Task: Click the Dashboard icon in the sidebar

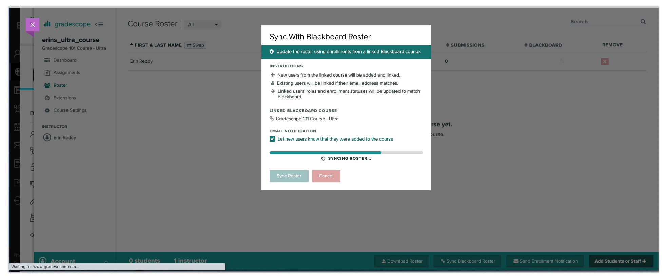Action: pyautogui.click(x=47, y=60)
